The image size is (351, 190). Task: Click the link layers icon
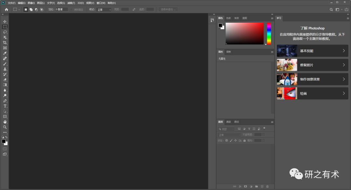click(234, 186)
